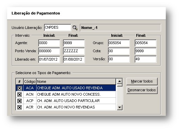The width and height of the screenshot is (180, 130).
Task: Click the Versão Inicial field with 00
Action: pos(119,59)
